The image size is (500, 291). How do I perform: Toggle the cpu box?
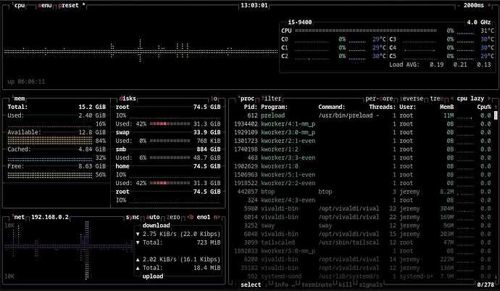(19, 5)
